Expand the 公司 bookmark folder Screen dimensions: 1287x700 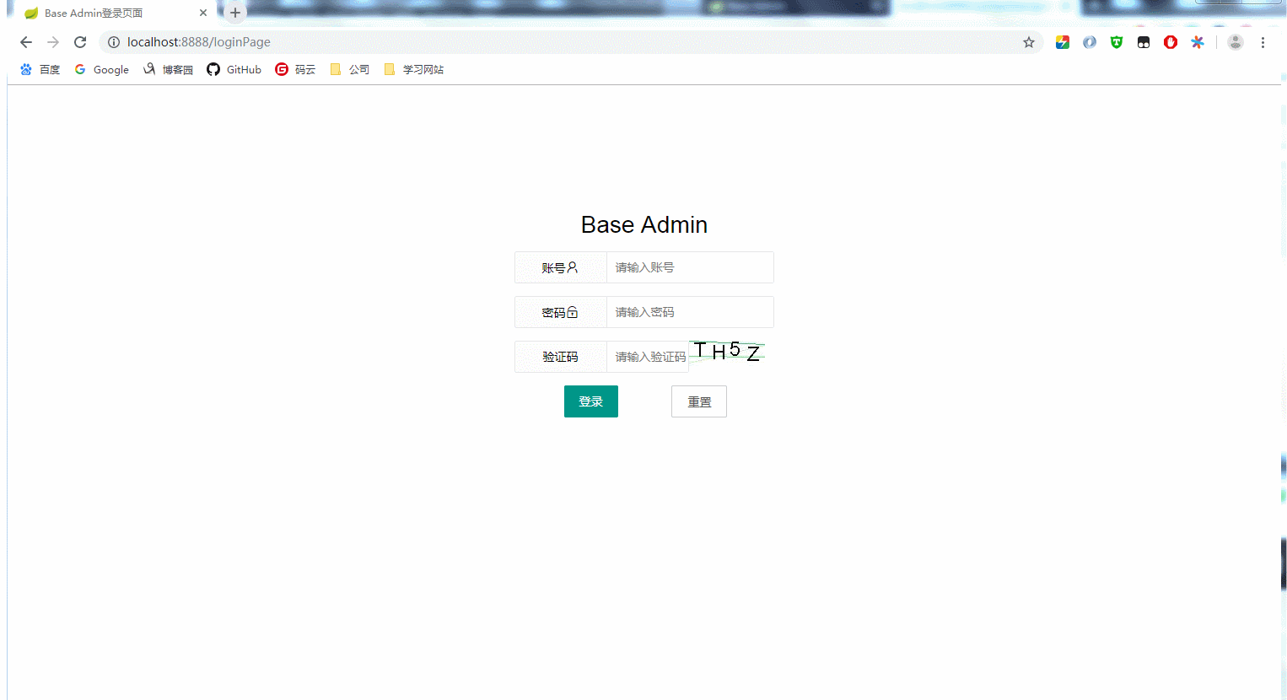[350, 69]
